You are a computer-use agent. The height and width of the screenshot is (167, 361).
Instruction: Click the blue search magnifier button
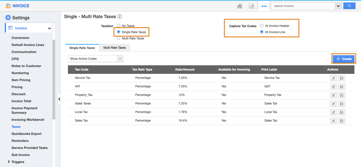[x=349, y=6]
